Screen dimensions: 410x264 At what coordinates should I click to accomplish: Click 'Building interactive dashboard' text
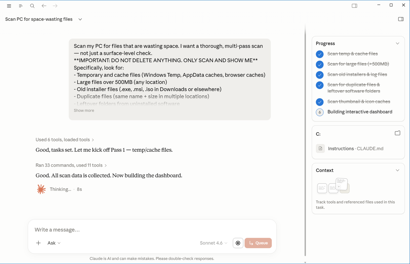360,112
